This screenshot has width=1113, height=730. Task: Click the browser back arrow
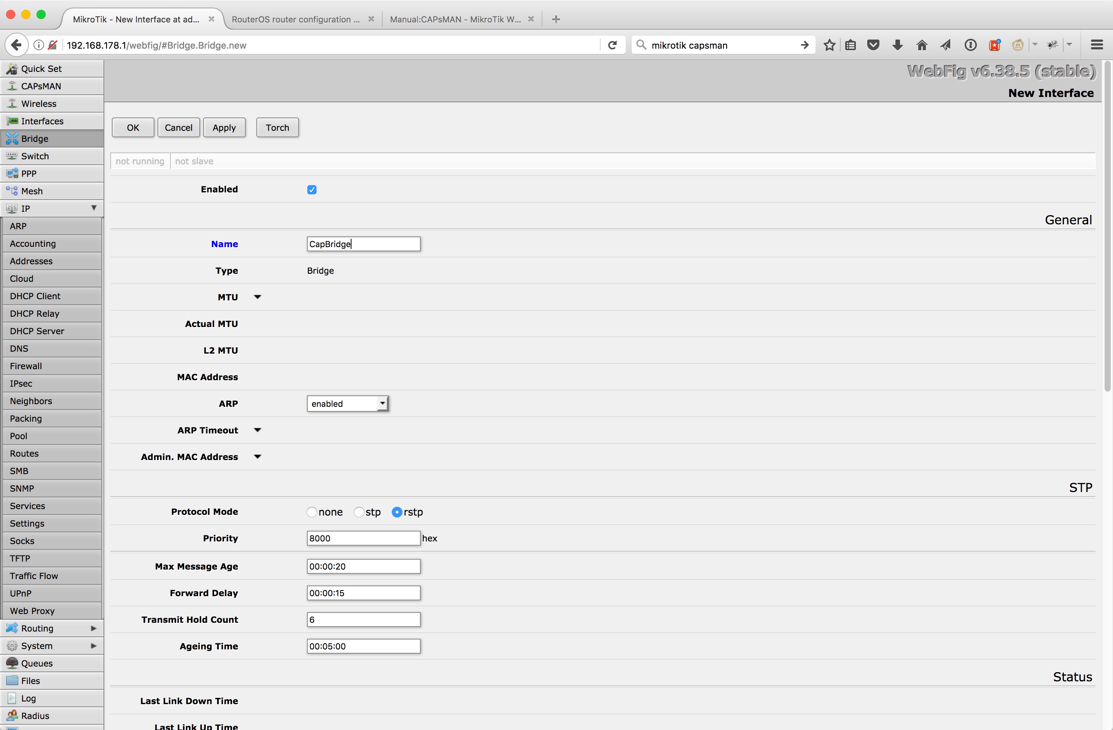[x=16, y=45]
